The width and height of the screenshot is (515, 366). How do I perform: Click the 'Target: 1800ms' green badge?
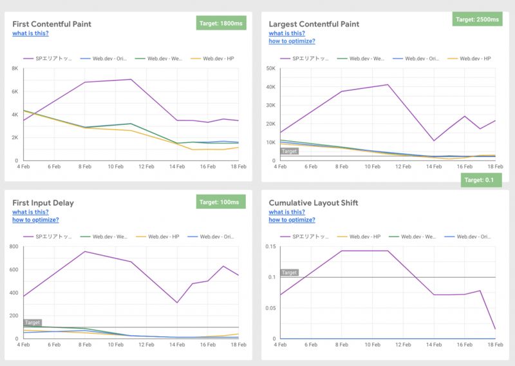coord(221,24)
